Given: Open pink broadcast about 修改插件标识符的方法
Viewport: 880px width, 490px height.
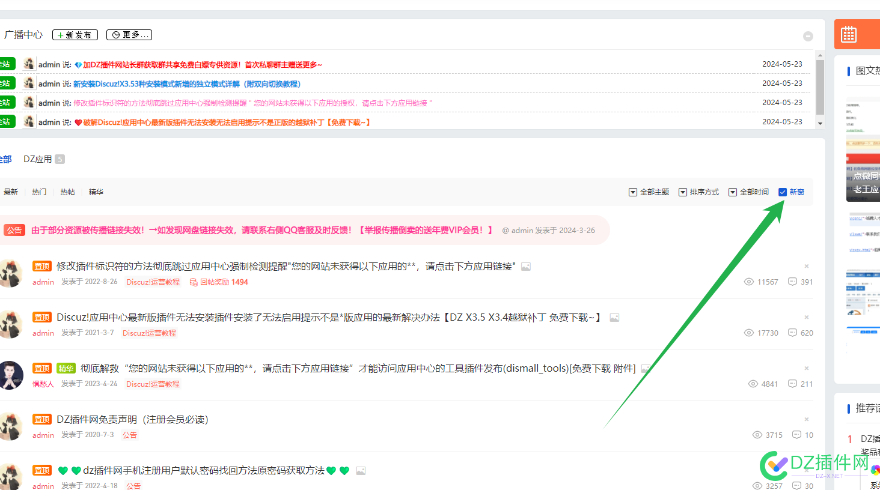Looking at the screenshot, I should click(x=252, y=103).
